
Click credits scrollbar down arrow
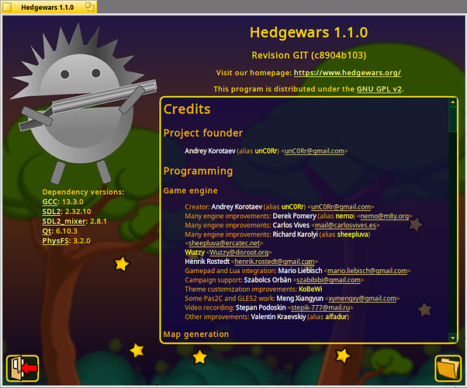coord(453,338)
